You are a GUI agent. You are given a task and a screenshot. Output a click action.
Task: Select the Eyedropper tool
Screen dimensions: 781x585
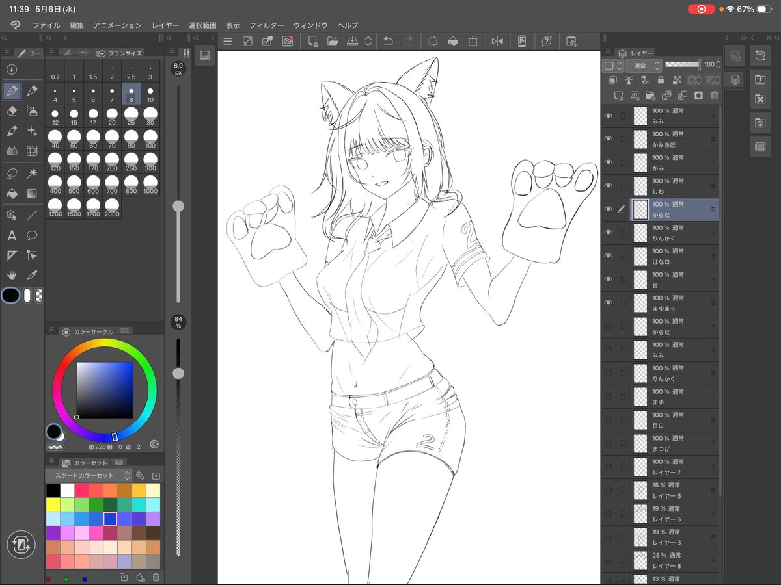pos(32,276)
